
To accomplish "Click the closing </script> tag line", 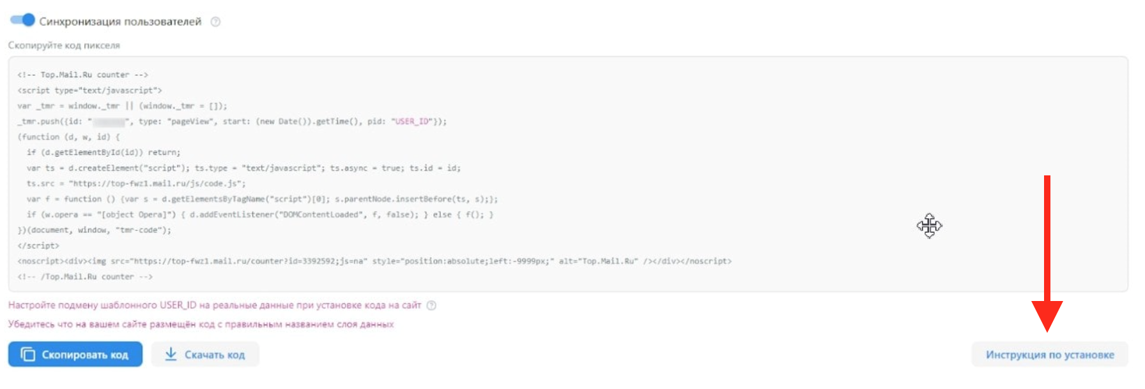I will pos(38,246).
